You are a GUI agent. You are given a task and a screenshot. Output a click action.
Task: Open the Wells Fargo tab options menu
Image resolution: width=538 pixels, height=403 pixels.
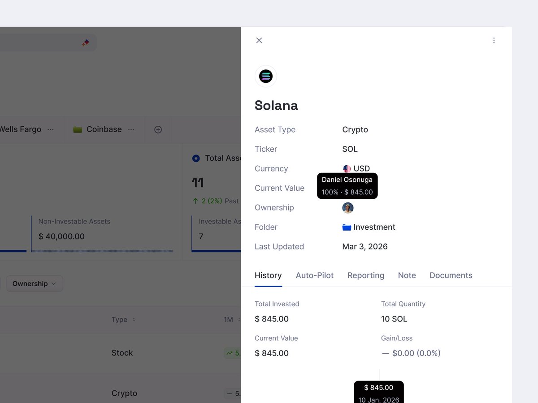51,129
